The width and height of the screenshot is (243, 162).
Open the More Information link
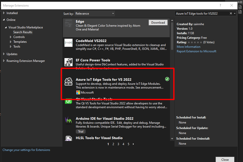(188, 47)
